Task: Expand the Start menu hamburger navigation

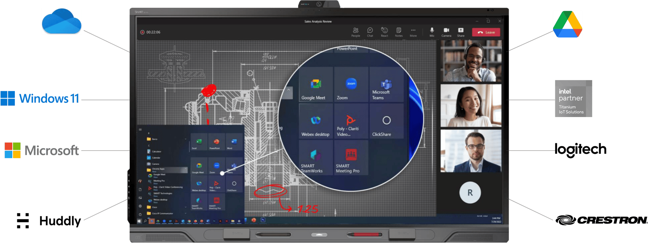Action: click(x=140, y=130)
